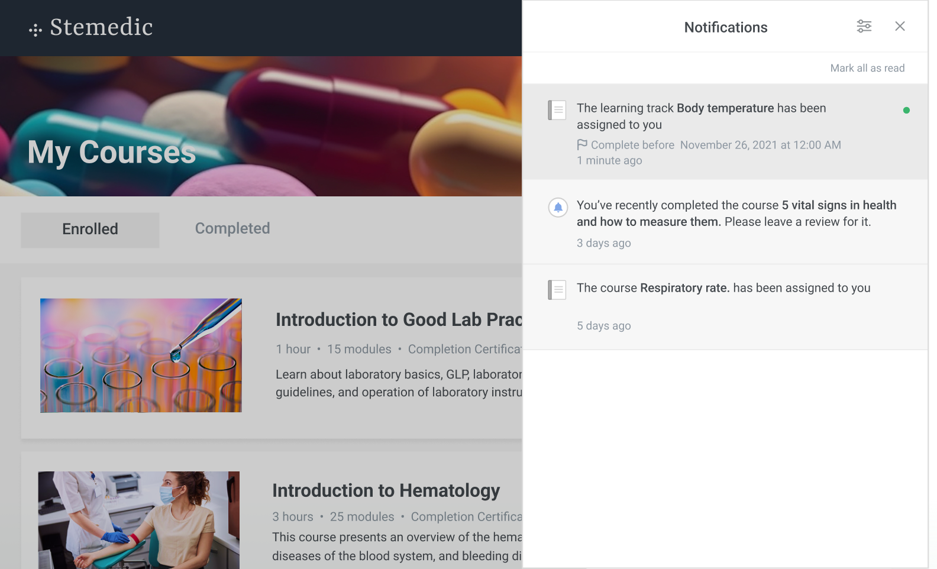Click Completion Certificate label on Good Lab card
This screenshot has height=569, width=937.
[465, 349]
